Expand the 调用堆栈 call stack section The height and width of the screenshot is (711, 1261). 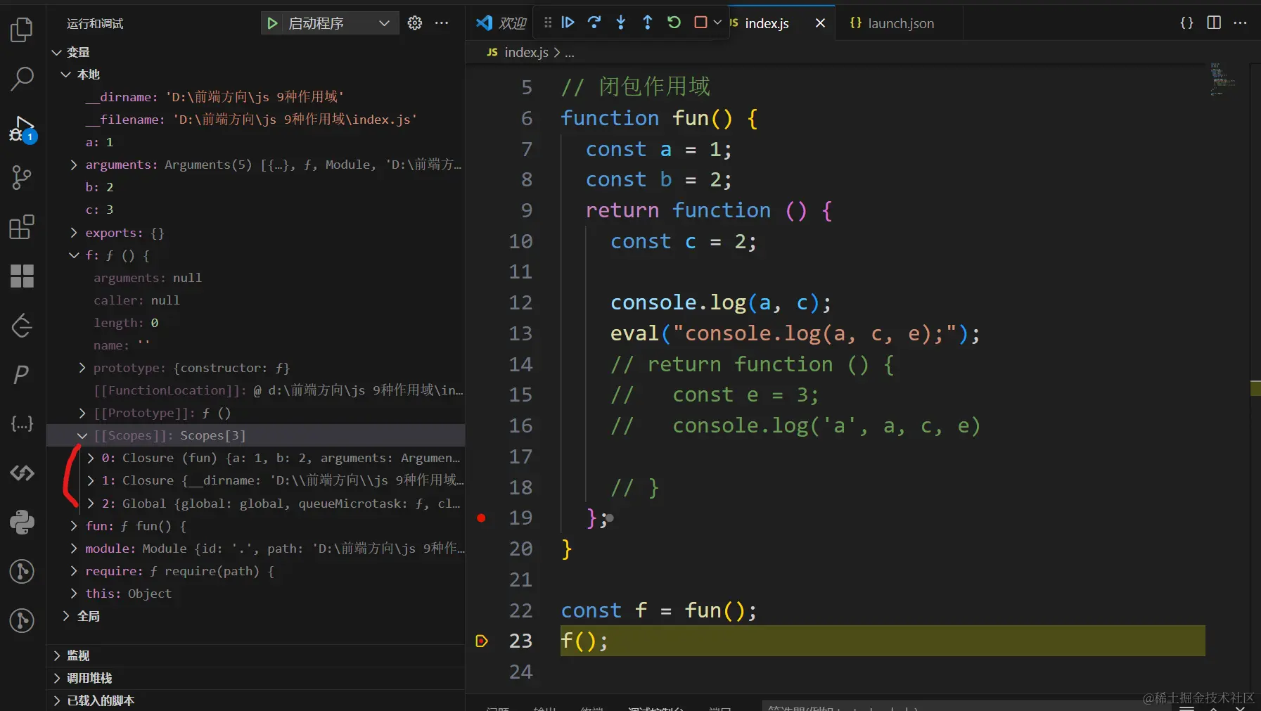coord(57,678)
